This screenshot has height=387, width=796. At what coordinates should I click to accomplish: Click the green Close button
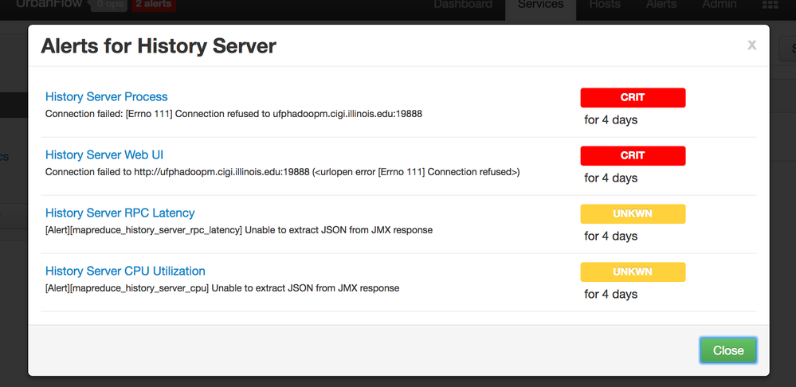(x=728, y=350)
